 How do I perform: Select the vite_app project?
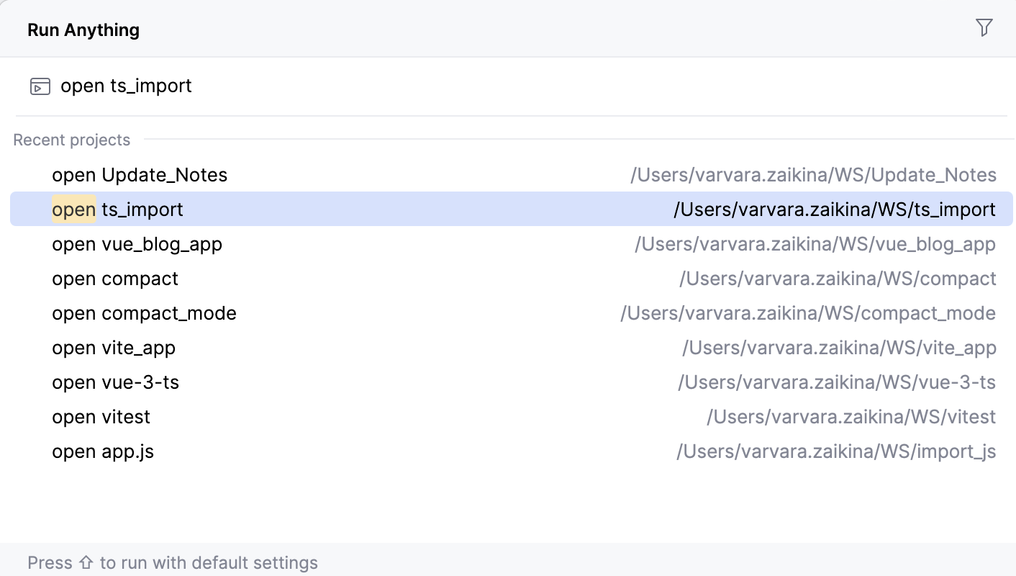coord(113,348)
